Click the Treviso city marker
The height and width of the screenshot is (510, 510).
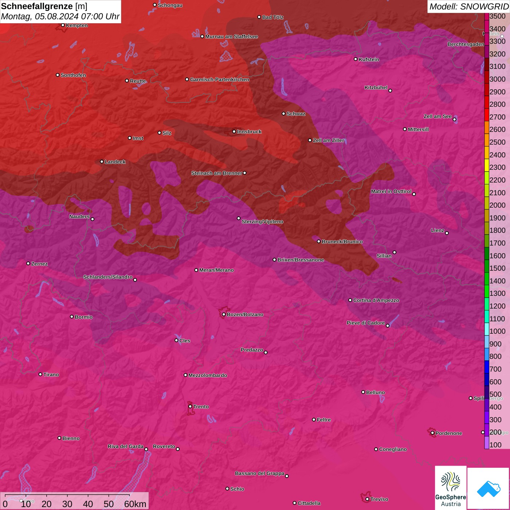coord(367,499)
